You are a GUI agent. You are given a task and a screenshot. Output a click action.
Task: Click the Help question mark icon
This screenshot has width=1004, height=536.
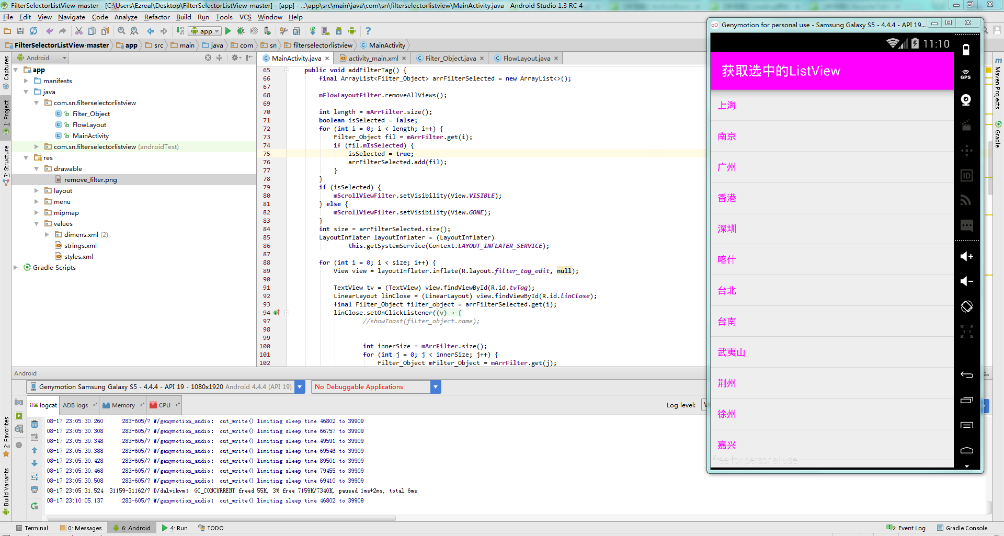coord(368,31)
